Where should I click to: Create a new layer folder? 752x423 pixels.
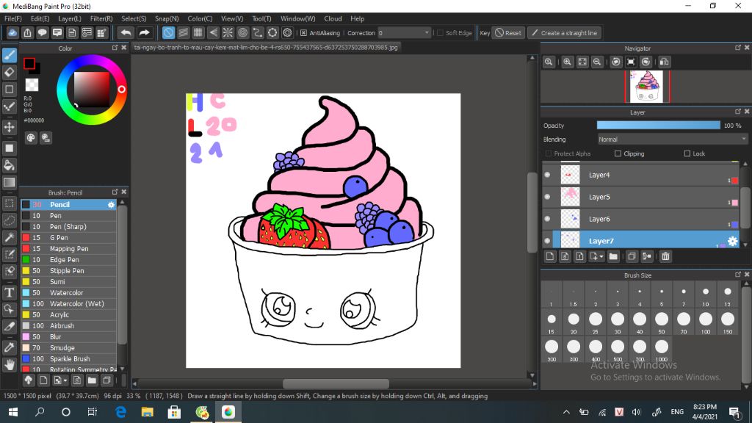(x=613, y=256)
